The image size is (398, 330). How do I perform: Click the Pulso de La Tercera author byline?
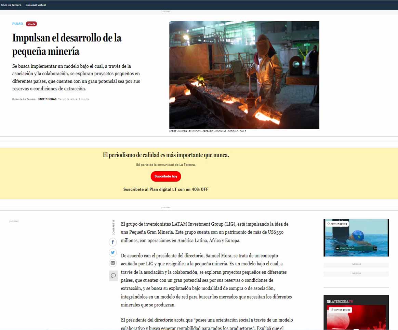tap(24, 99)
